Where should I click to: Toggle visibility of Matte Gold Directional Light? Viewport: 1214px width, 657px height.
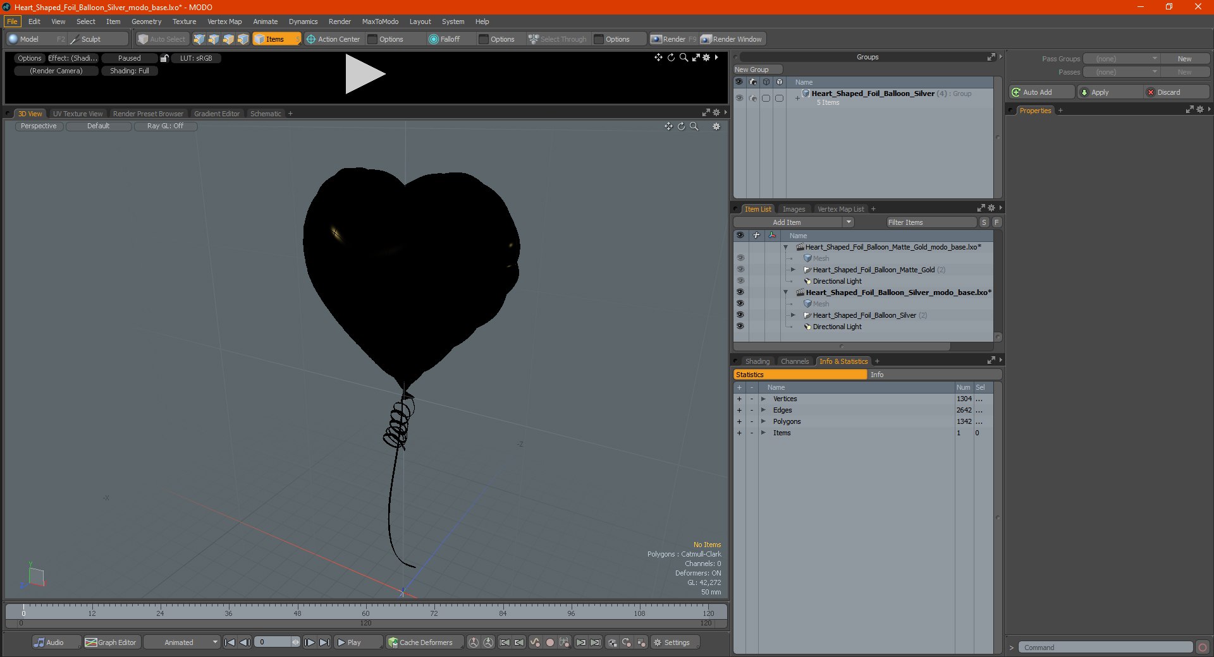(x=740, y=281)
